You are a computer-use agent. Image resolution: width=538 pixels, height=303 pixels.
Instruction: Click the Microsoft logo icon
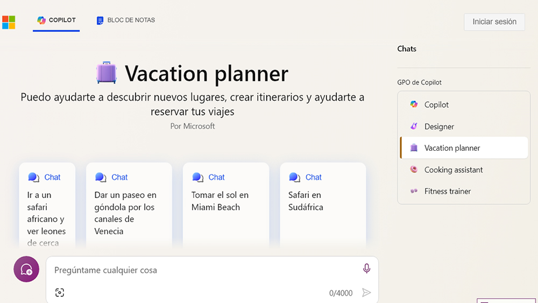click(x=9, y=22)
